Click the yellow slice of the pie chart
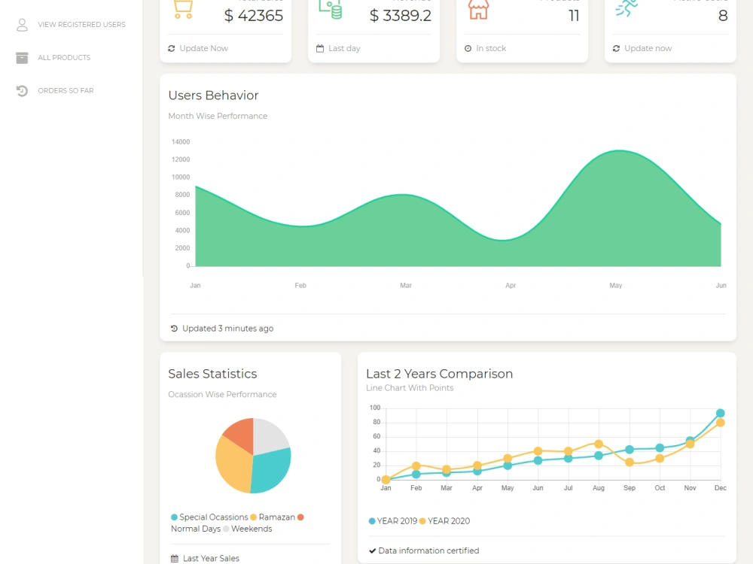 point(233,464)
